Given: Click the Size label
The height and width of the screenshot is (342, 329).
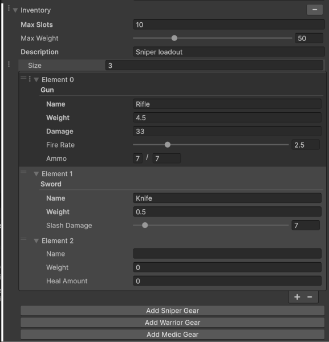Looking at the screenshot, I should (x=35, y=66).
